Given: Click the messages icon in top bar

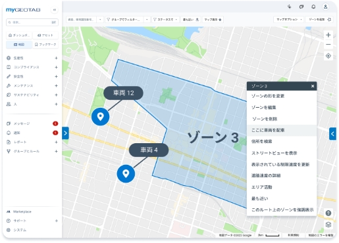Looking at the screenshot, I should pos(301,7).
